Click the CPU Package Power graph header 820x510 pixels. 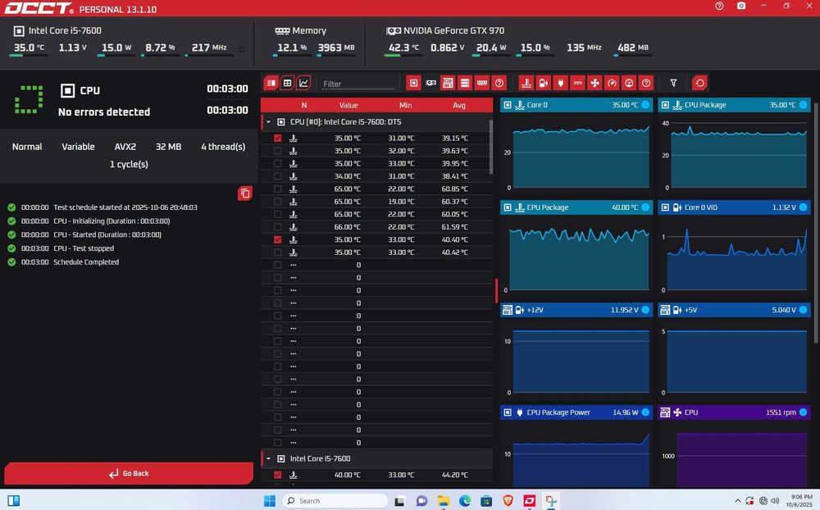click(576, 412)
